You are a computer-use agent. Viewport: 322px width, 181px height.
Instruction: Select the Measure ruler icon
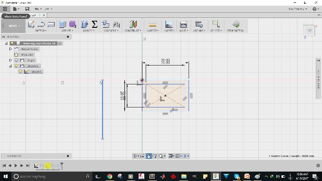[153, 25]
